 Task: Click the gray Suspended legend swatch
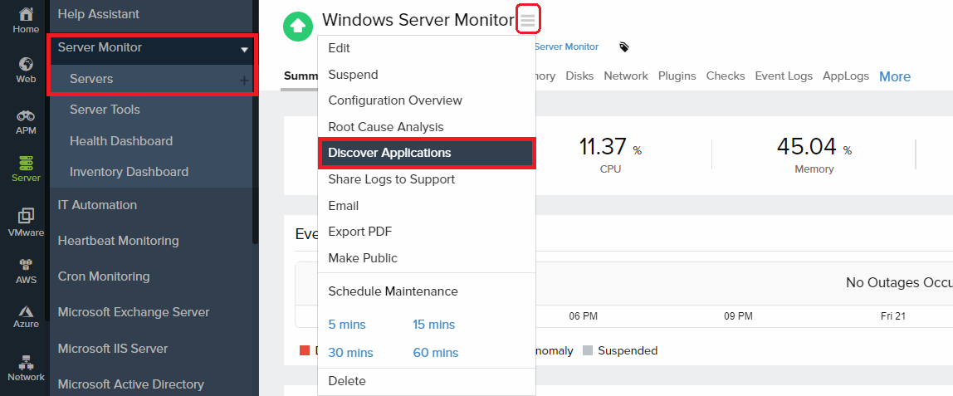click(x=589, y=350)
